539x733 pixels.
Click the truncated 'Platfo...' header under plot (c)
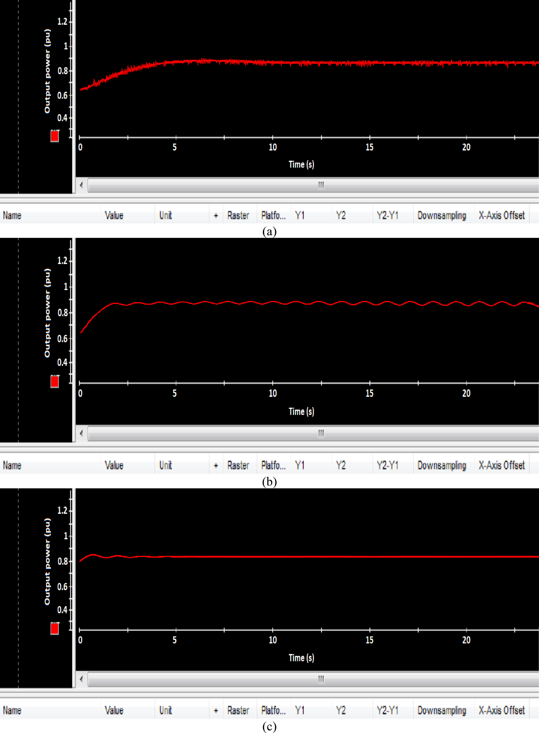click(x=273, y=710)
